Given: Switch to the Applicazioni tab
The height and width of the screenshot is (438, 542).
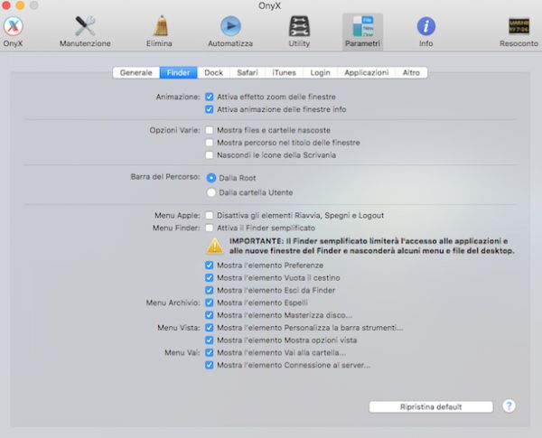Looking at the screenshot, I should coord(367,72).
